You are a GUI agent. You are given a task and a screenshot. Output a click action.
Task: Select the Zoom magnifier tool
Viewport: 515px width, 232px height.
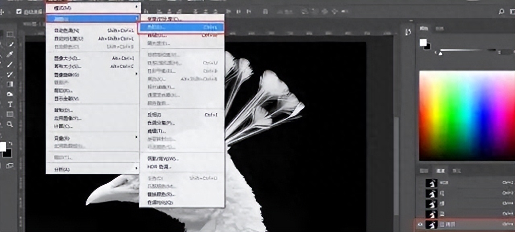(x=10, y=124)
